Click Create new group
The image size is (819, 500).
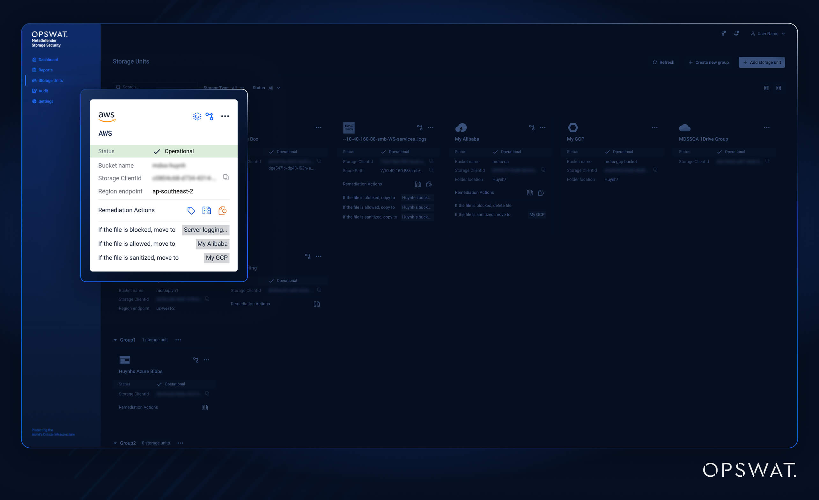[708, 62]
